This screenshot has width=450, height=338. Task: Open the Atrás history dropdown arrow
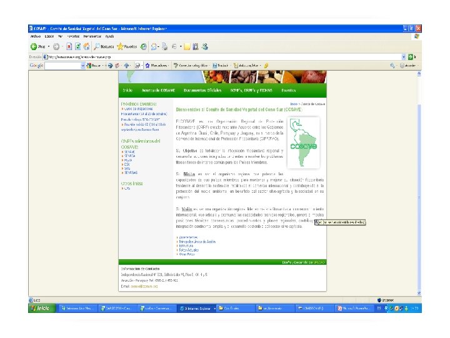49,46
